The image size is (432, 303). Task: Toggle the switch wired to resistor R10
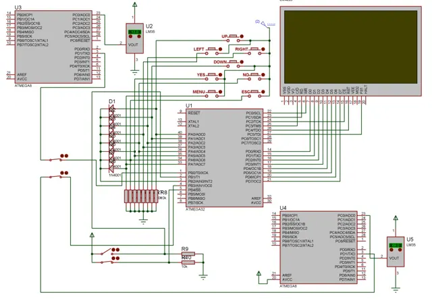click(107, 262)
